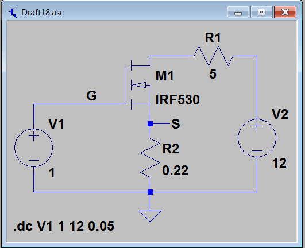This screenshot has height=248, width=305.
Task: Click the junction dot above ground
Action: 150,192
